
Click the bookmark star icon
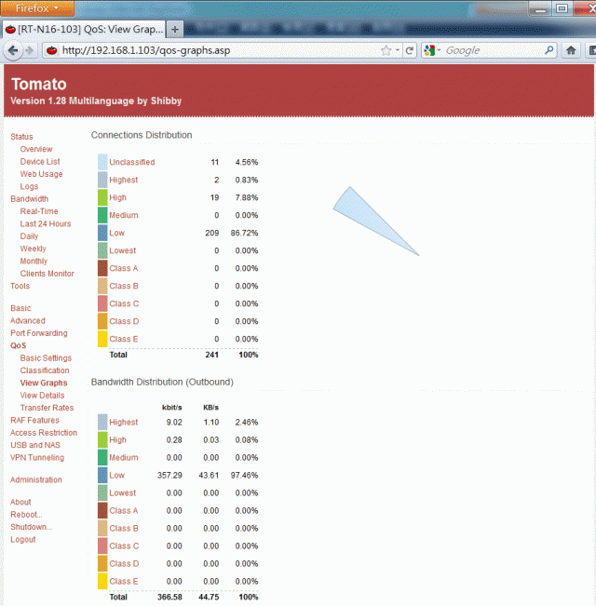coord(386,50)
